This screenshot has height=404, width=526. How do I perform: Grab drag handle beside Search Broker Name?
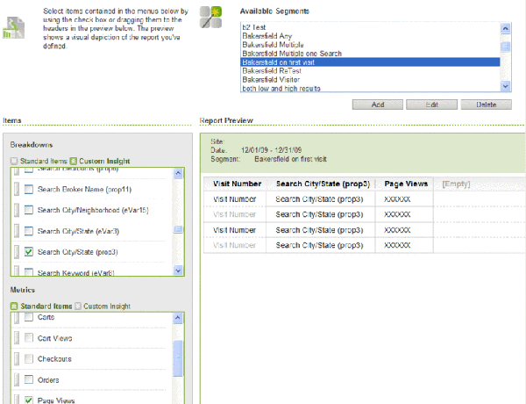pos(17,189)
